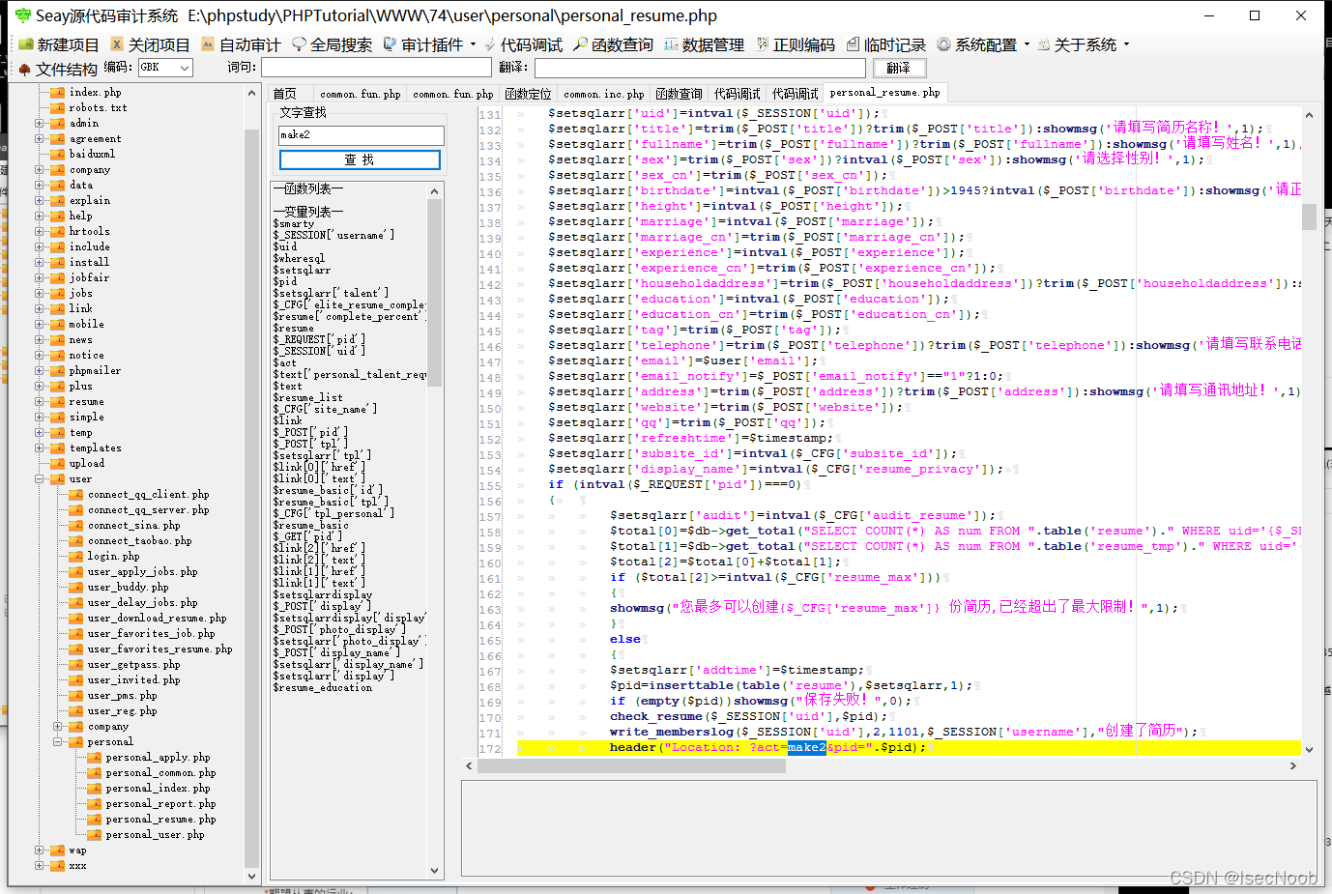Click the 关于系统 (about system) toolbar icon
This screenshot has height=894, width=1332.
[1044, 44]
